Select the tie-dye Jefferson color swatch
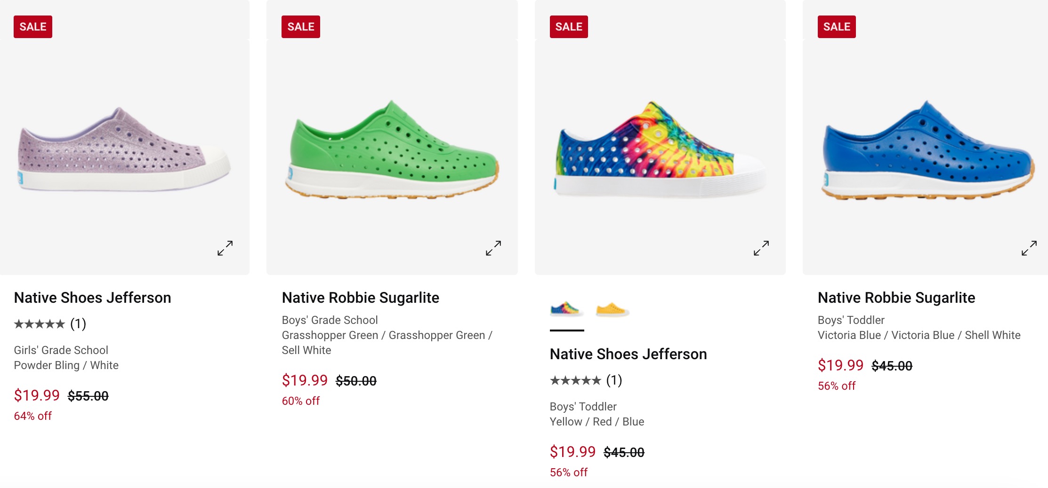Image resolution: width=1048 pixels, height=488 pixels. pyautogui.click(x=566, y=310)
